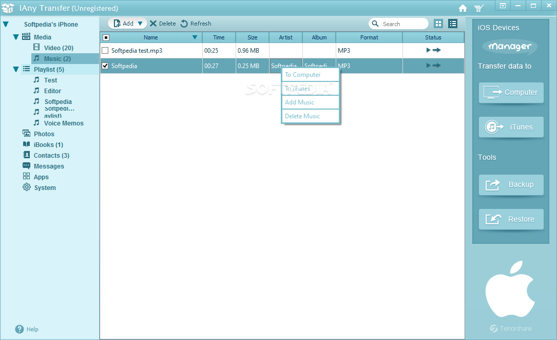Open the Voice Memos playlist
The width and height of the screenshot is (557, 340).
tap(64, 123)
